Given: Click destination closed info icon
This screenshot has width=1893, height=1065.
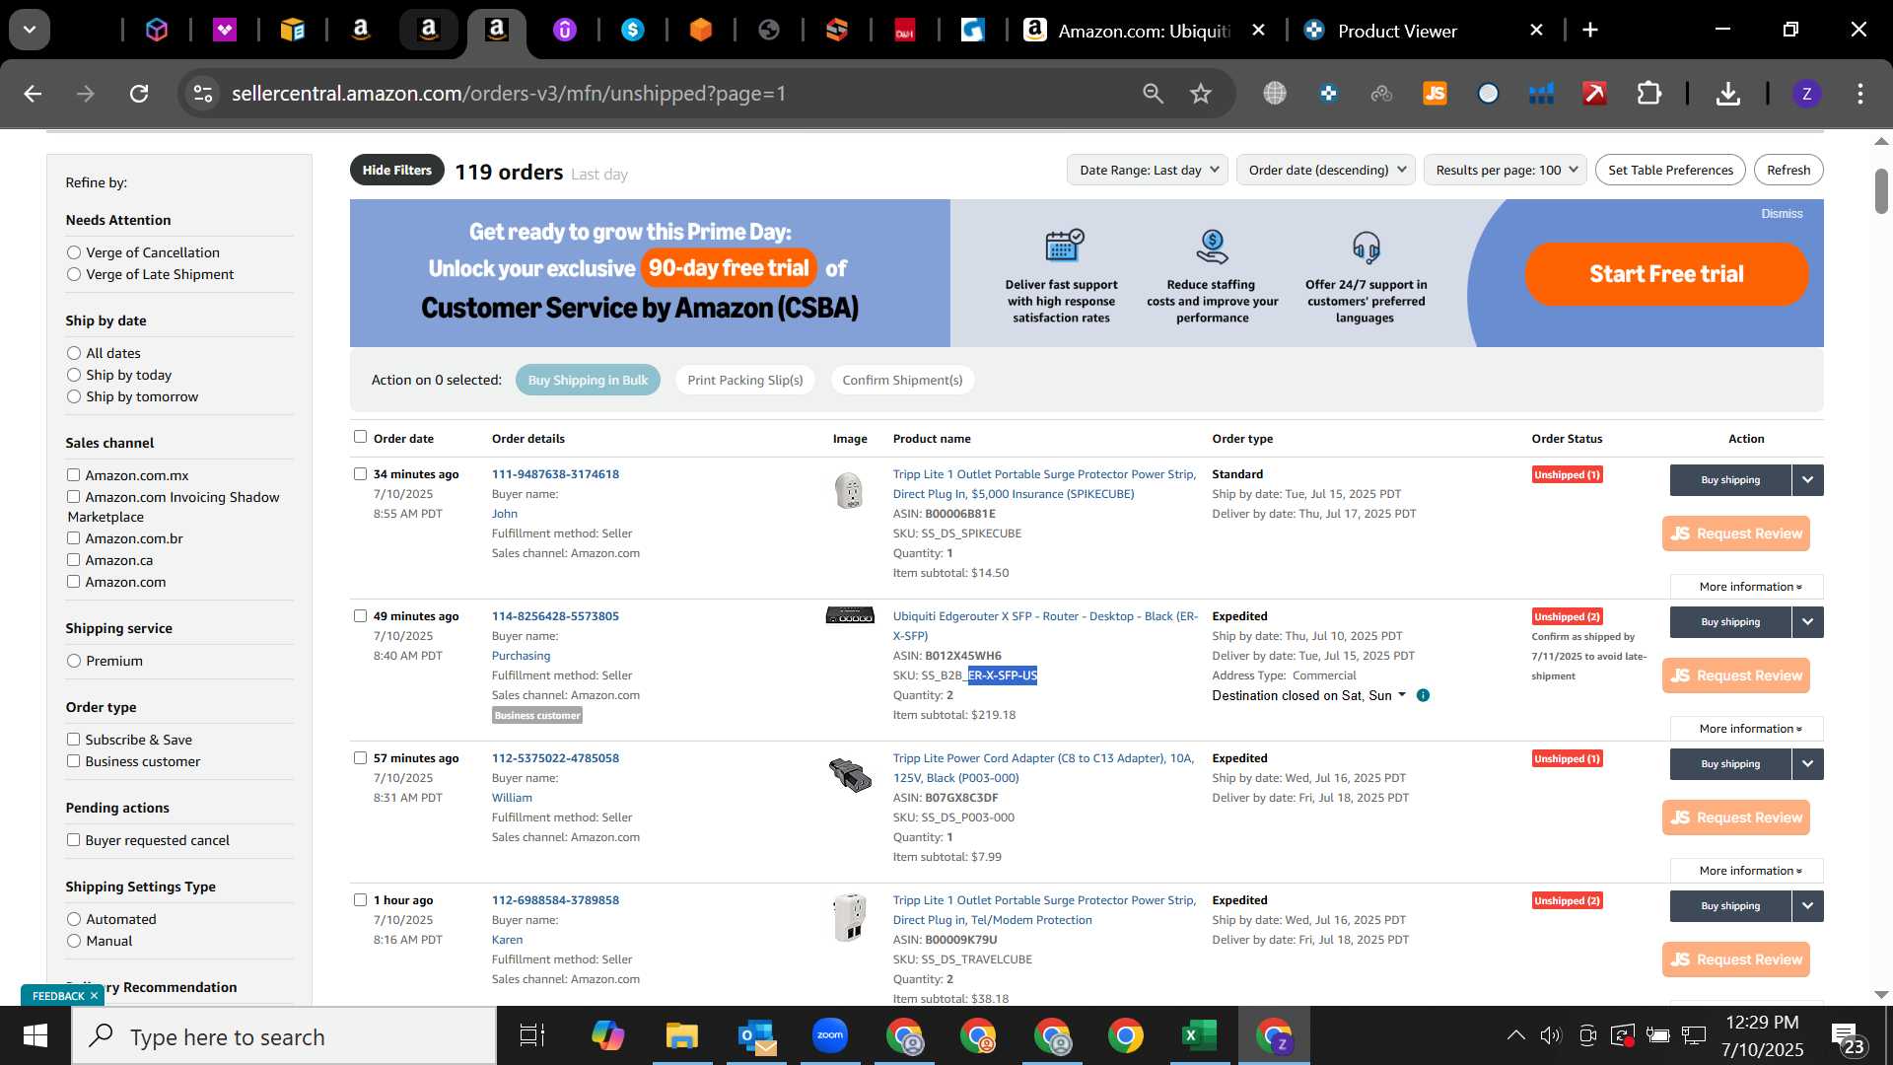Looking at the screenshot, I should click(1423, 695).
